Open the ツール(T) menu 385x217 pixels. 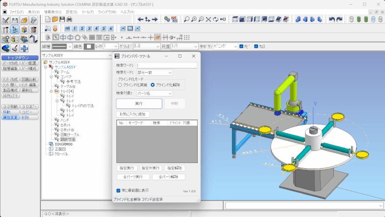coord(87,11)
